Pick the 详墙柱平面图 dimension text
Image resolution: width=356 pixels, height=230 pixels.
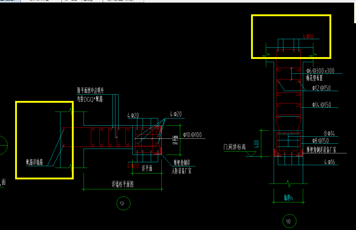pyautogui.click(x=123, y=185)
